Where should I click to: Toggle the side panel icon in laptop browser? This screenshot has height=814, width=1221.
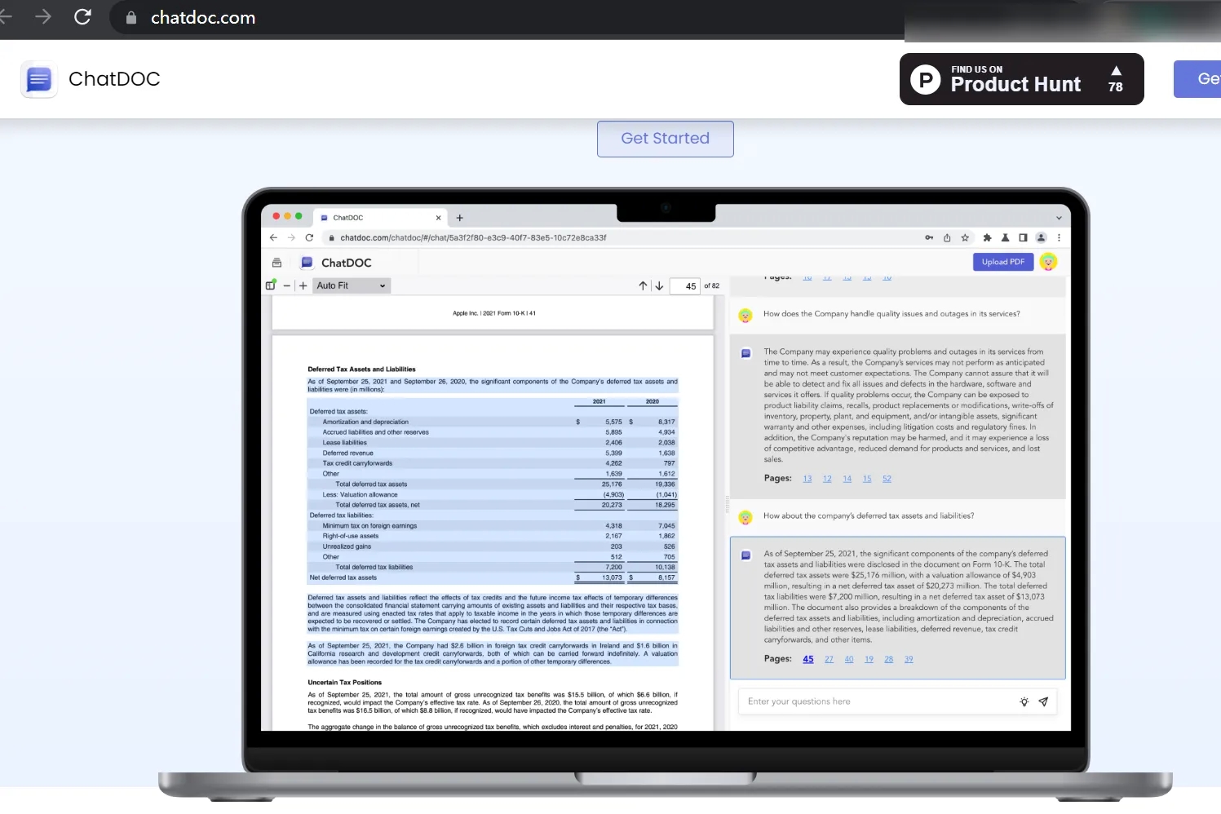point(1023,238)
